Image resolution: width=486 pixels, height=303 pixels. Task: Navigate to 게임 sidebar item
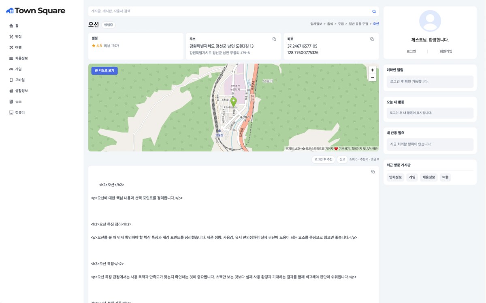click(x=15, y=69)
